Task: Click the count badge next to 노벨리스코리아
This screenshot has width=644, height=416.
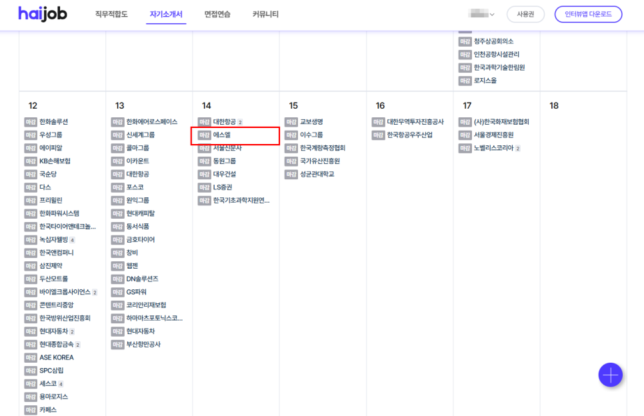Action: click(518, 149)
